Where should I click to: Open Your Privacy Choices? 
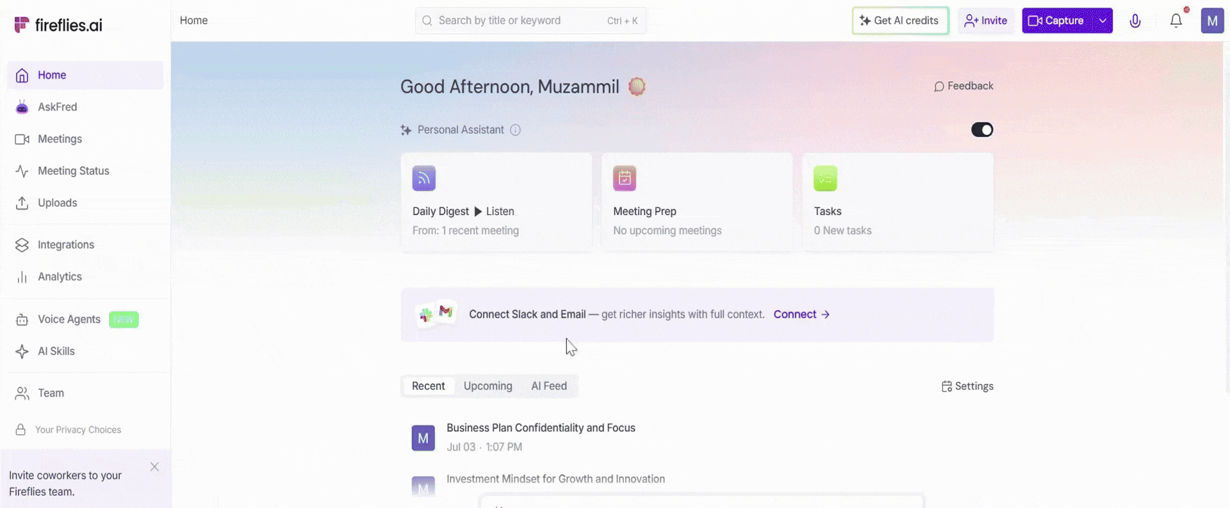tap(78, 430)
